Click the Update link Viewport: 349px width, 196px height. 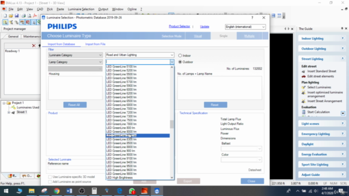204,27
